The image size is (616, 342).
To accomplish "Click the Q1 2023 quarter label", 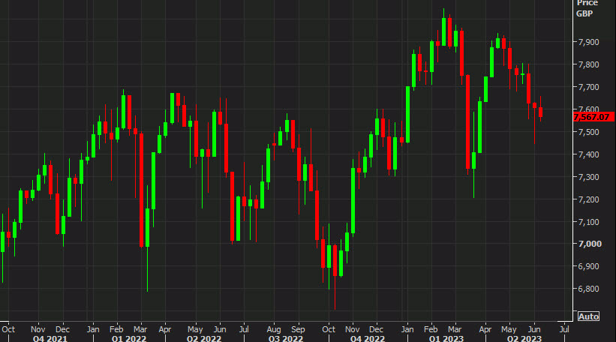I will pos(446,338).
